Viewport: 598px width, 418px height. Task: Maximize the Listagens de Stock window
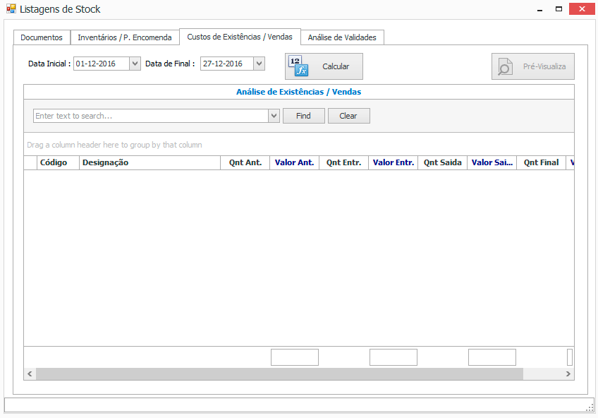(559, 9)
